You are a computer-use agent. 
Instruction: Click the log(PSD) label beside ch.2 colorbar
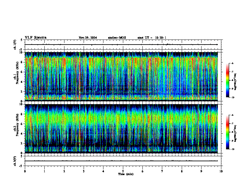[x=235, y=133]
